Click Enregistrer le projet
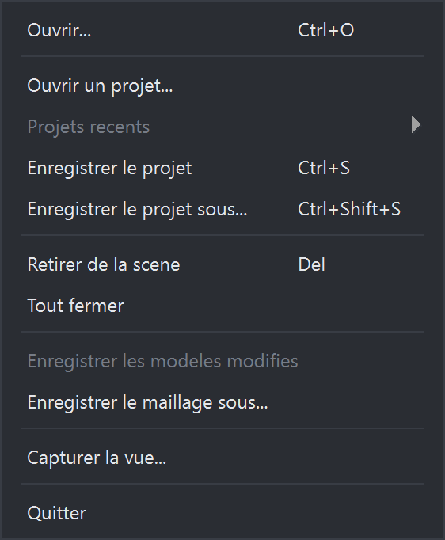 (222, 168)
